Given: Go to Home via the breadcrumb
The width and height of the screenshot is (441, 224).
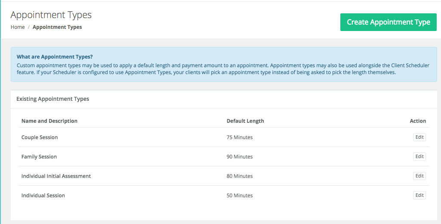Looking at the screenshot, I should (x=18, y=27).
